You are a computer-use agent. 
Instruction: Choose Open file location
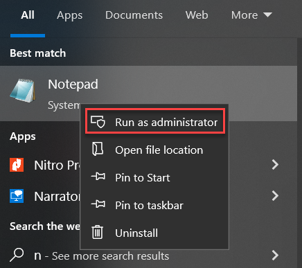coord(154,150)
